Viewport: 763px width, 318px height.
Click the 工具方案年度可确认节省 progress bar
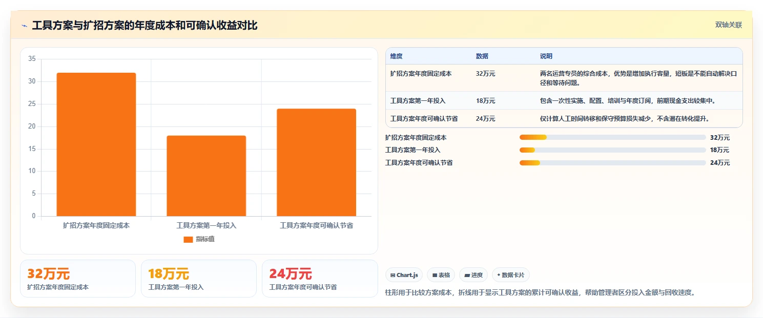612,163
